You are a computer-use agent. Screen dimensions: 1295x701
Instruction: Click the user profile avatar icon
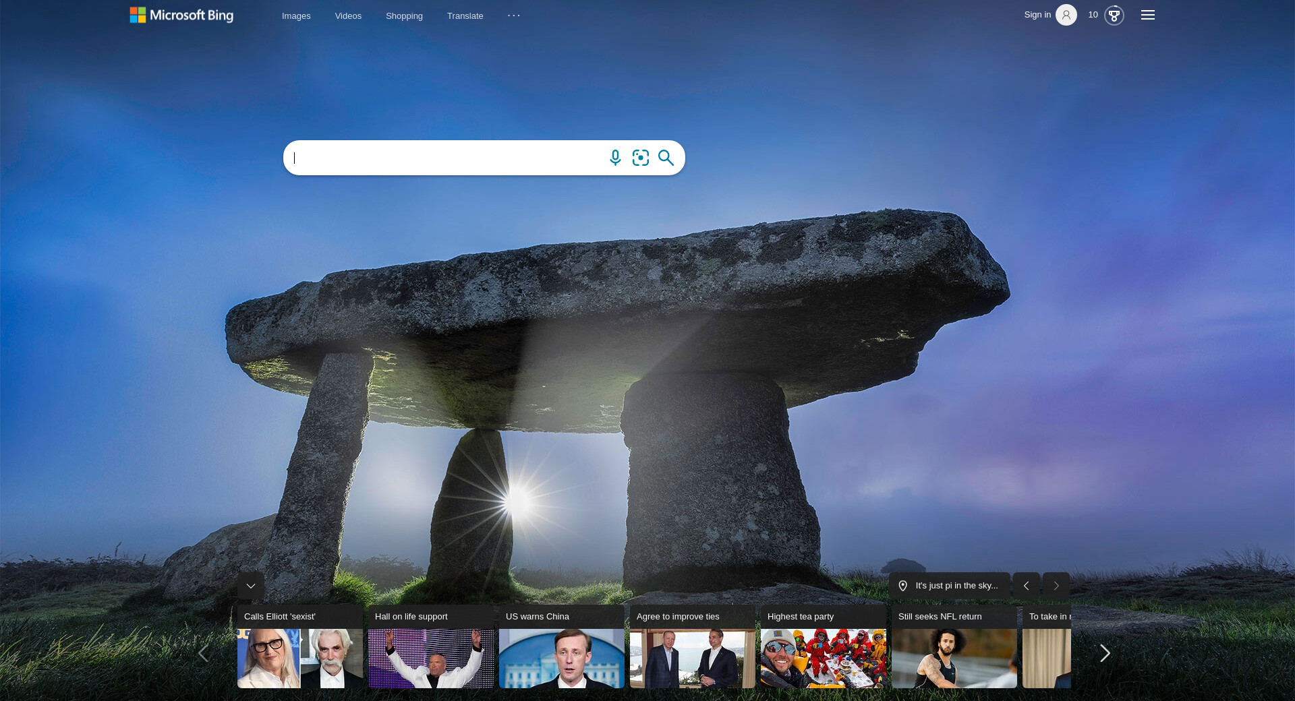pos(1066,15)
